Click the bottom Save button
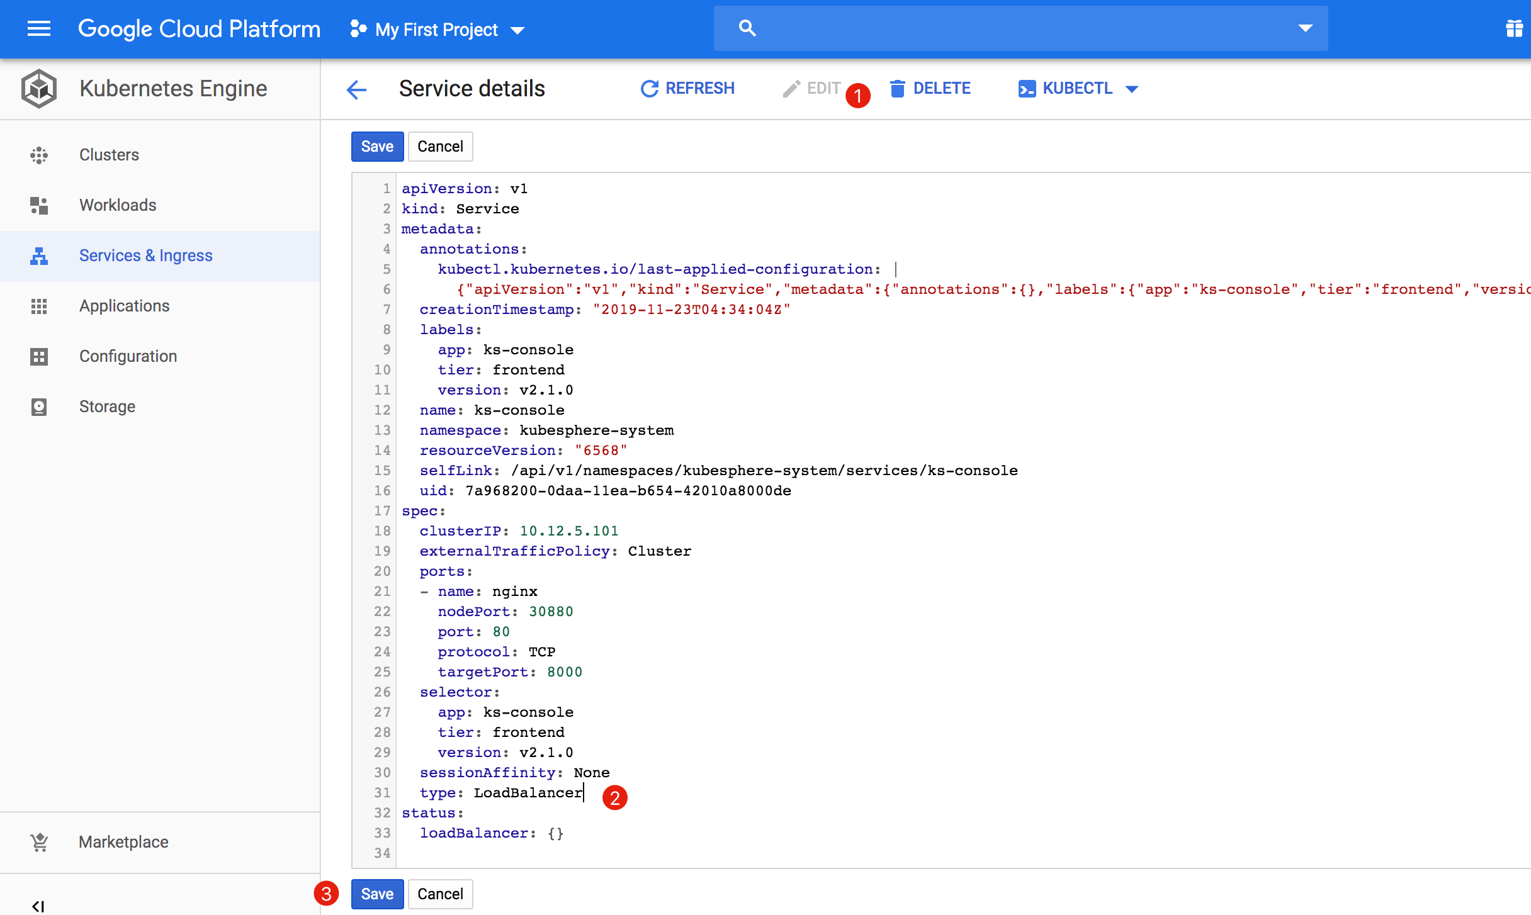 377,894
